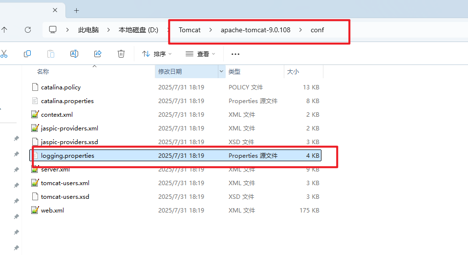Select the catalina.properties file name
This screenshot has width=468, height=255.
[67, 101]
